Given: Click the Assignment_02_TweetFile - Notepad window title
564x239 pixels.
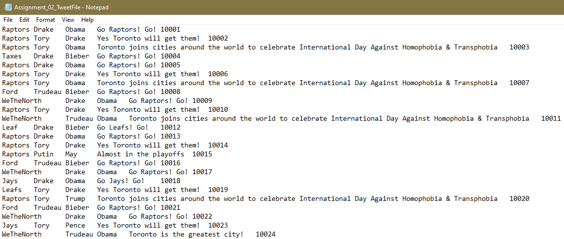Looking at the screenshot, I should (x=61, y=7).
